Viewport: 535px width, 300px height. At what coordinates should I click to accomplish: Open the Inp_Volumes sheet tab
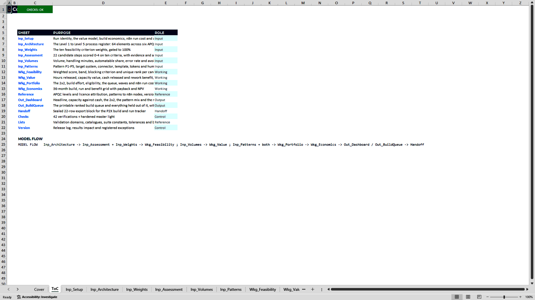[201, 289]
